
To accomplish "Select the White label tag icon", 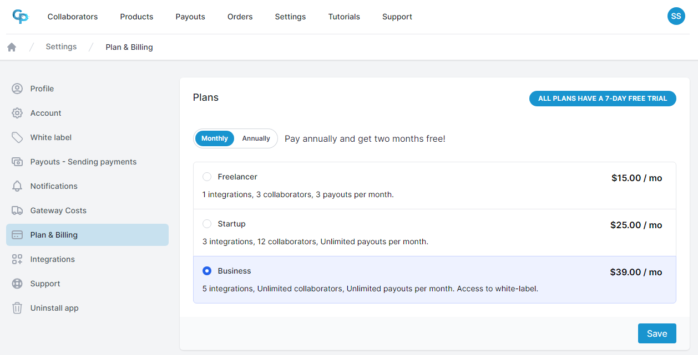I will [16, 137].
